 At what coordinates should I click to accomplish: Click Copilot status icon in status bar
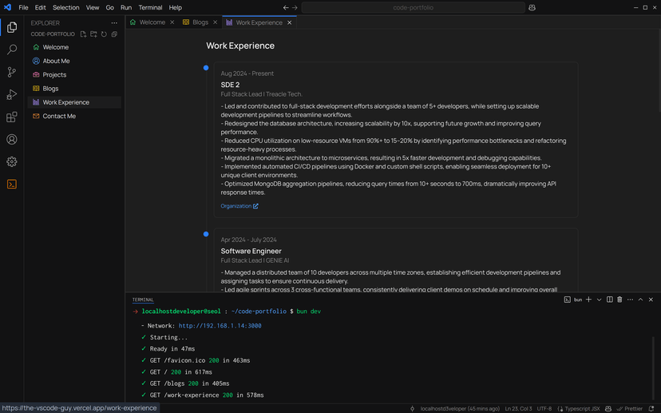click(x=608, y=408)
